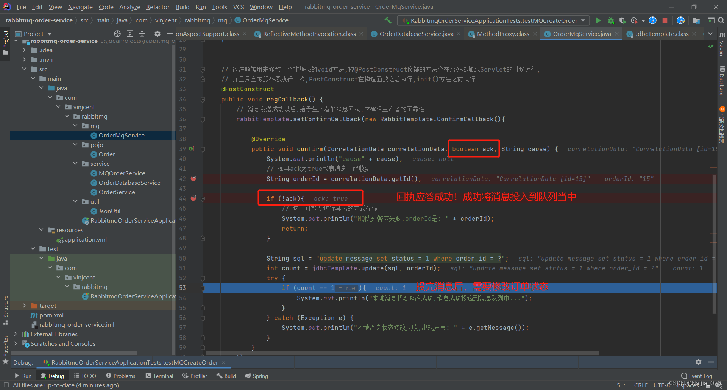727x390 pixels.
Task: Open Structure tool window on left edge
Action: pyautogui.click(x=6, y=310)
